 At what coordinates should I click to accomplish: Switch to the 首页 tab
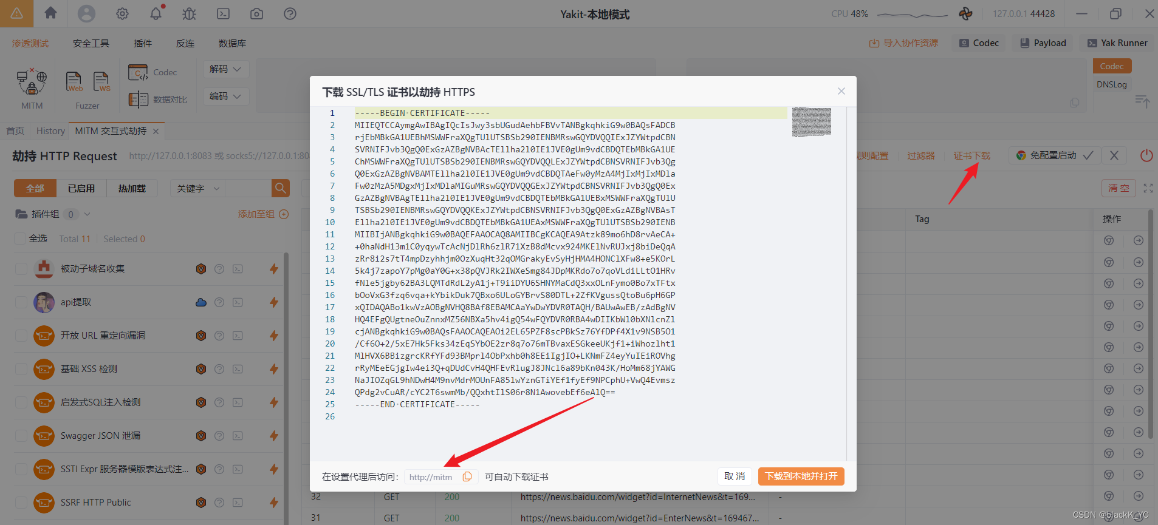pos(15,131)
